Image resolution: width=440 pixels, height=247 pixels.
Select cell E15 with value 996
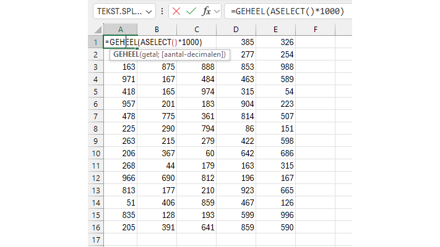[275, 215]
